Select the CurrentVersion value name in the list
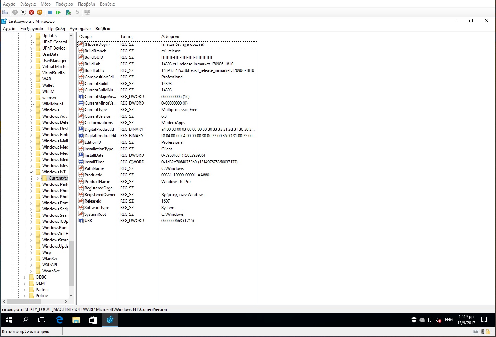The image size is (496, 337). point(98,116)
